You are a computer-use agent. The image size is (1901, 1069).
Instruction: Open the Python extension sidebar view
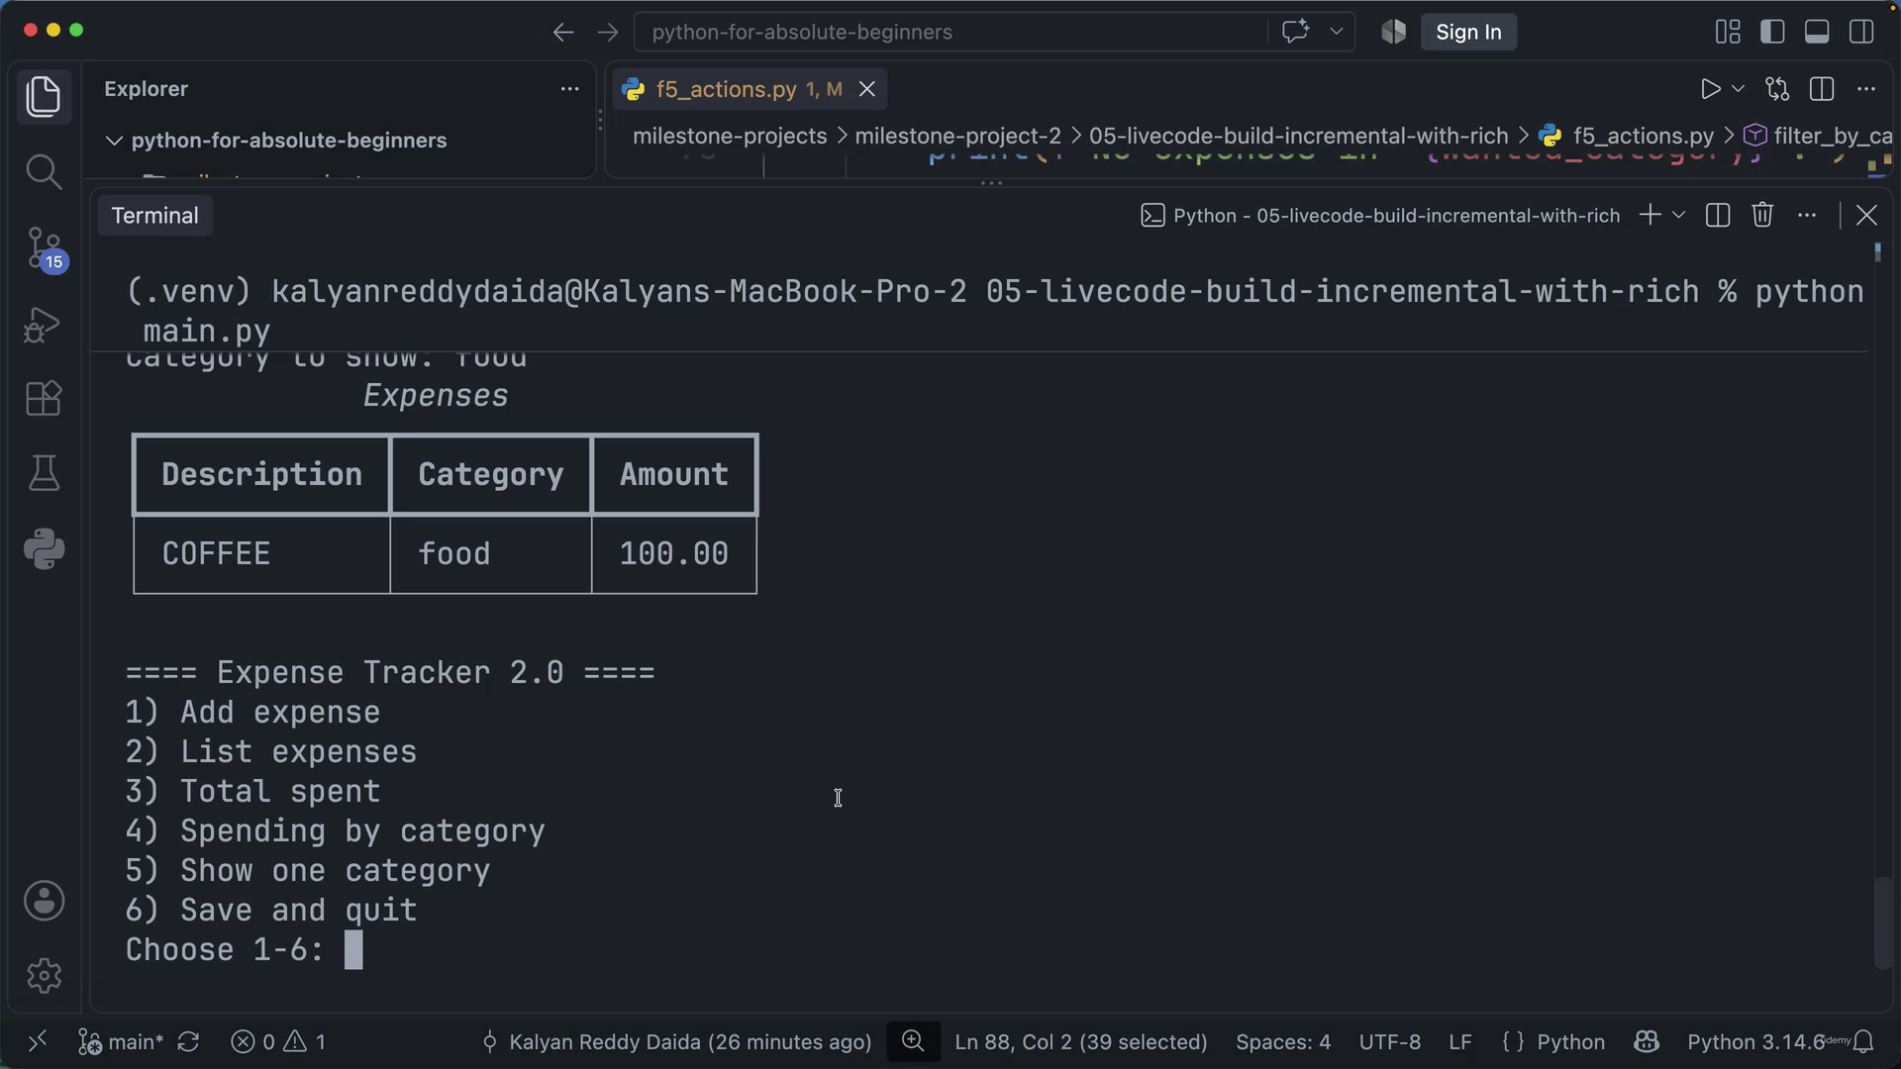[x=44, y=549]
